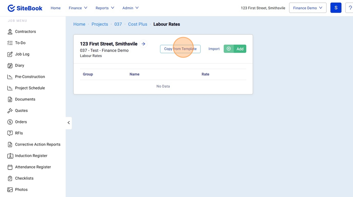The width and height of the screenshot is (353, 197).
Task: Click the Cost Plus breadcrumb link
Action: [x=138, y=24]
